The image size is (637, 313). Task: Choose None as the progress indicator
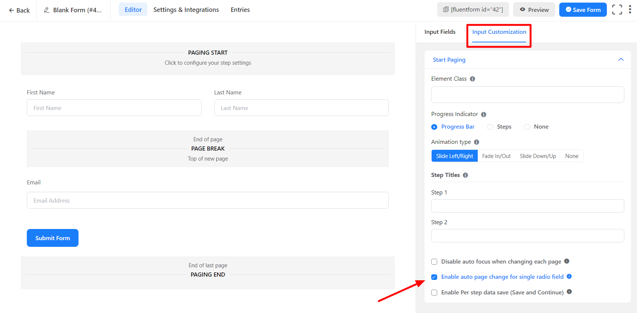tap(527, 127)
